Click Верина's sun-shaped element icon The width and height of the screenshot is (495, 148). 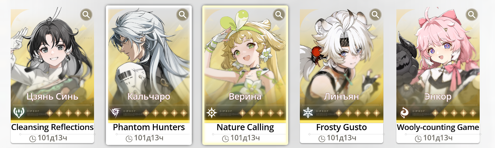coord(211,113)
